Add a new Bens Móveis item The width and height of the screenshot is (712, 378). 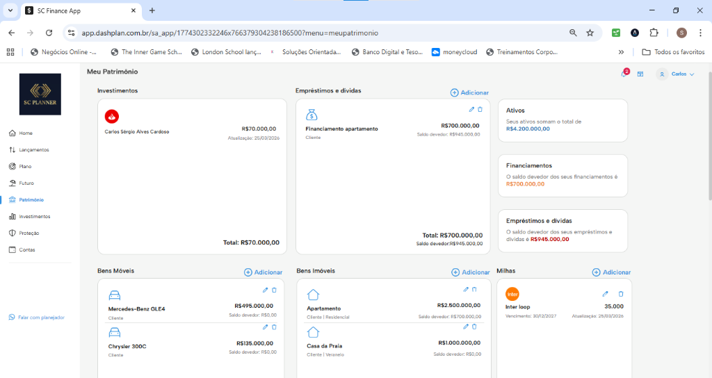pyautogui.click(x=263, y=272)
